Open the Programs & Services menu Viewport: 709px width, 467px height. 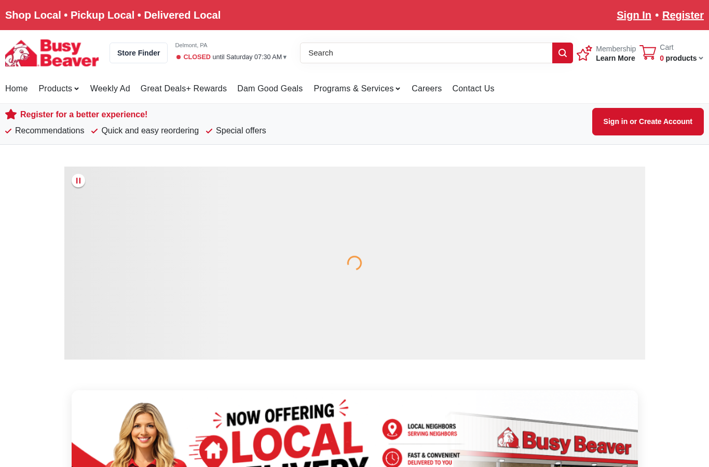point(357,88)
